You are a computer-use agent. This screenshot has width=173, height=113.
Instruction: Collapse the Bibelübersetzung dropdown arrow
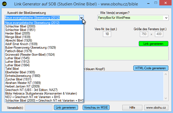point(81,18)
